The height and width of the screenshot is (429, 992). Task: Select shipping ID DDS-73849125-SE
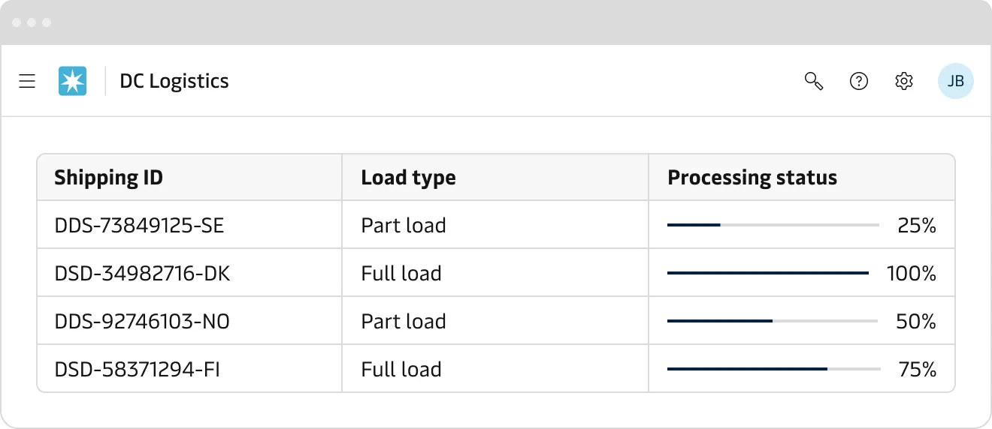[x=140, y=225]
